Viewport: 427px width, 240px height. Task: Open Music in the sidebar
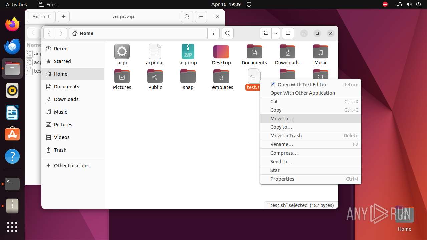click(73, 112)
